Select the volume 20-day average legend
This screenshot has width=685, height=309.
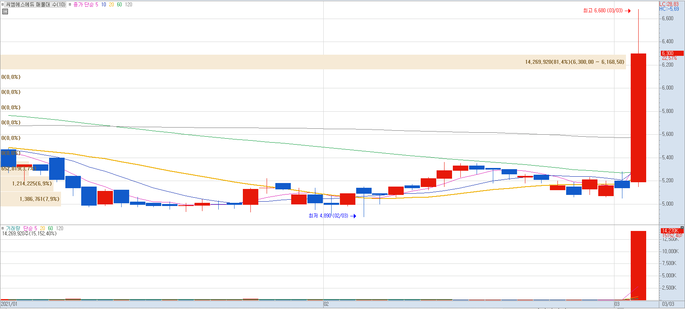[x=42, y=228]
